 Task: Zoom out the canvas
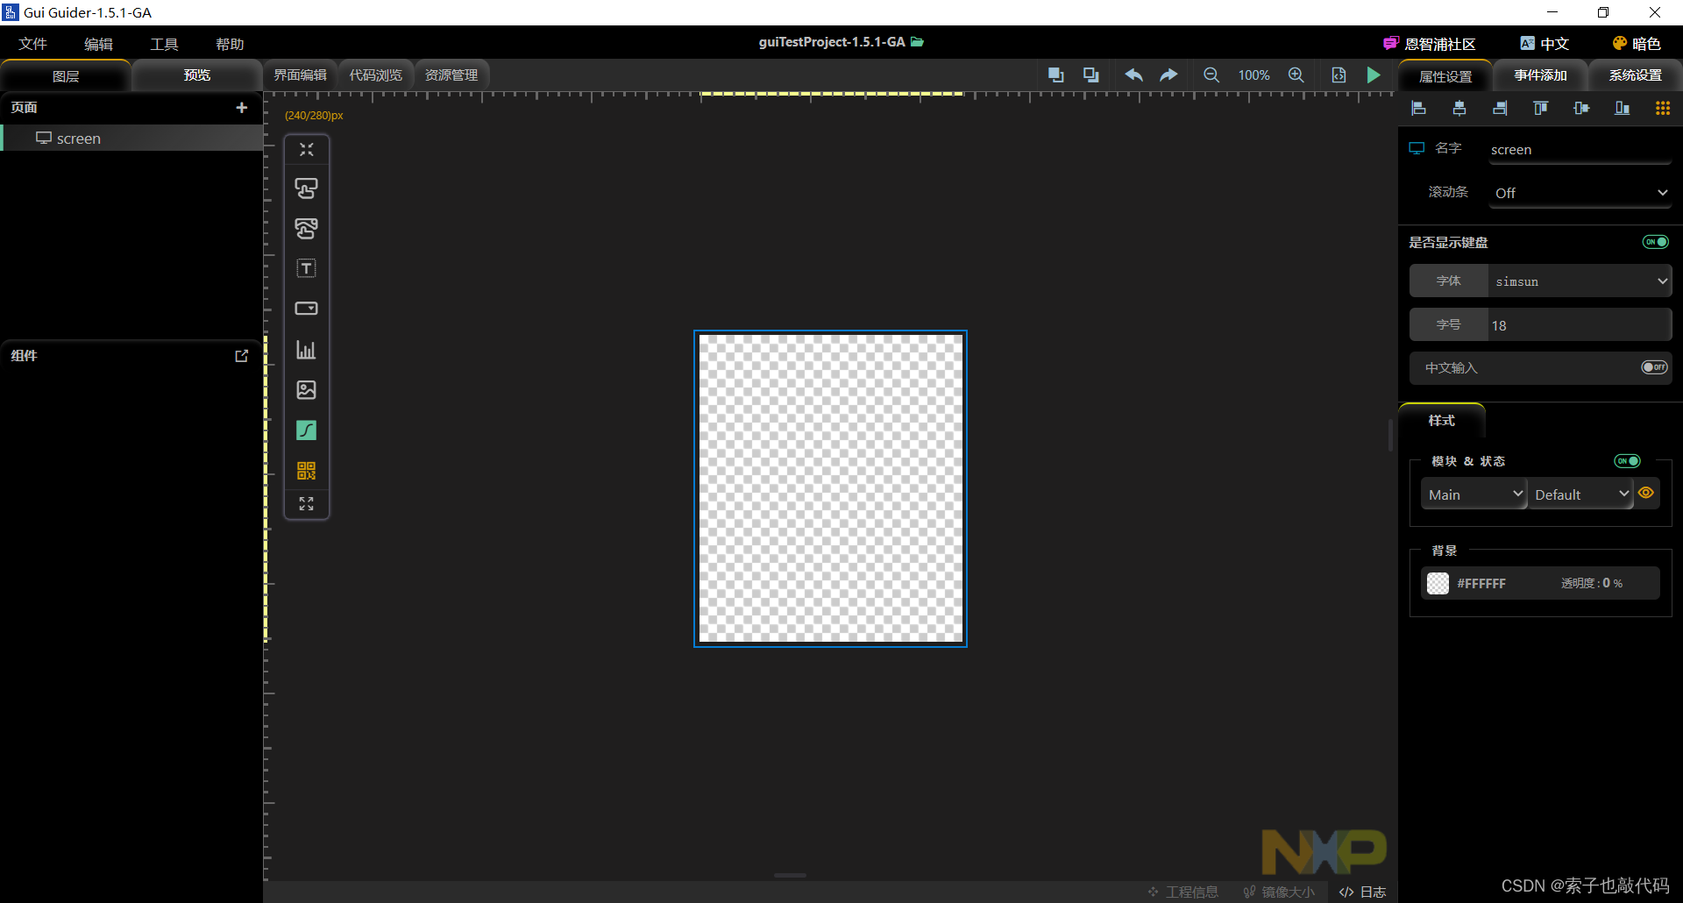[1211, 75]
